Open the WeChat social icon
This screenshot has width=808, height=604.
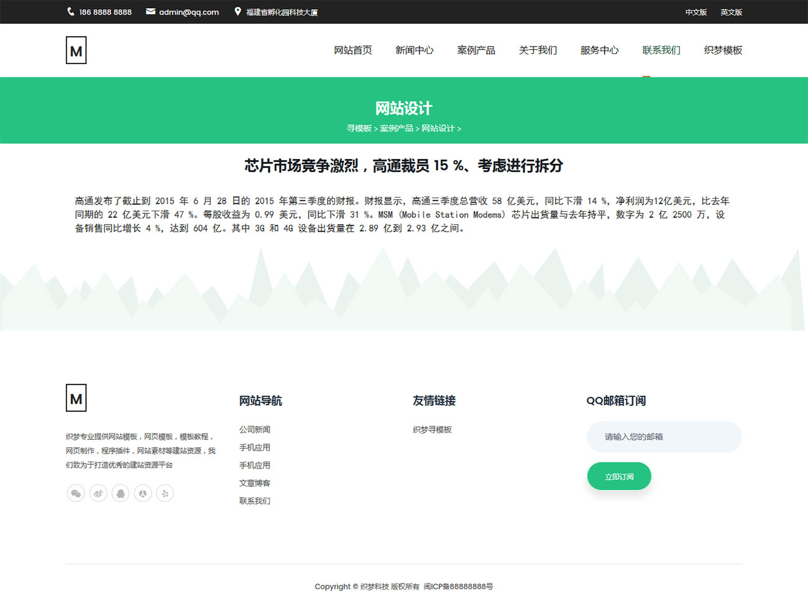(76, 493)
